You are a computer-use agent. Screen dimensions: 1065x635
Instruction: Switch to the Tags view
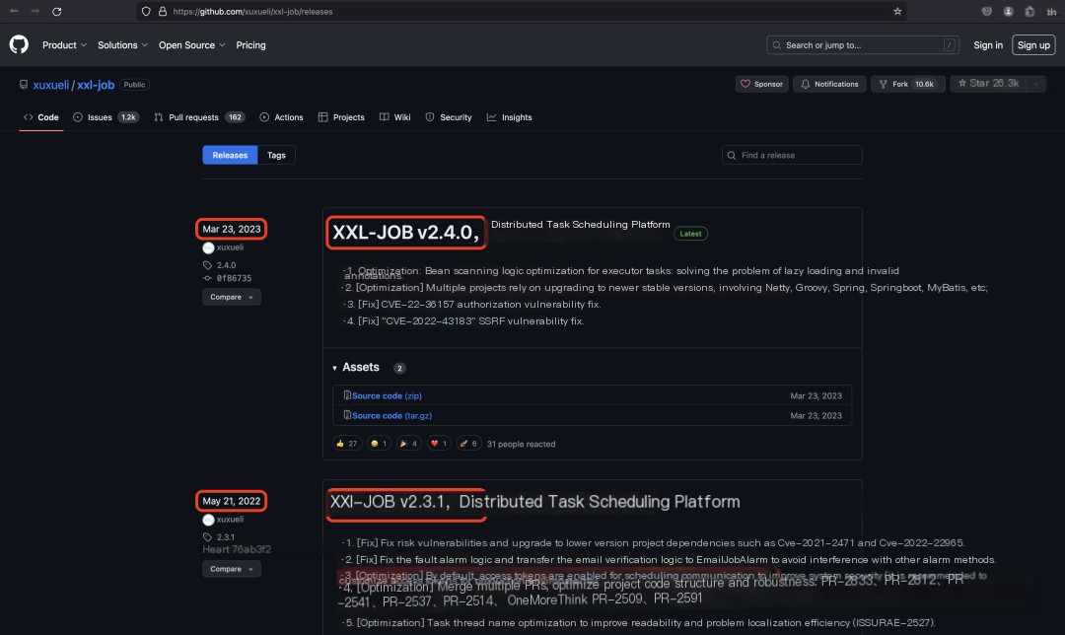[x=276, y=155]
